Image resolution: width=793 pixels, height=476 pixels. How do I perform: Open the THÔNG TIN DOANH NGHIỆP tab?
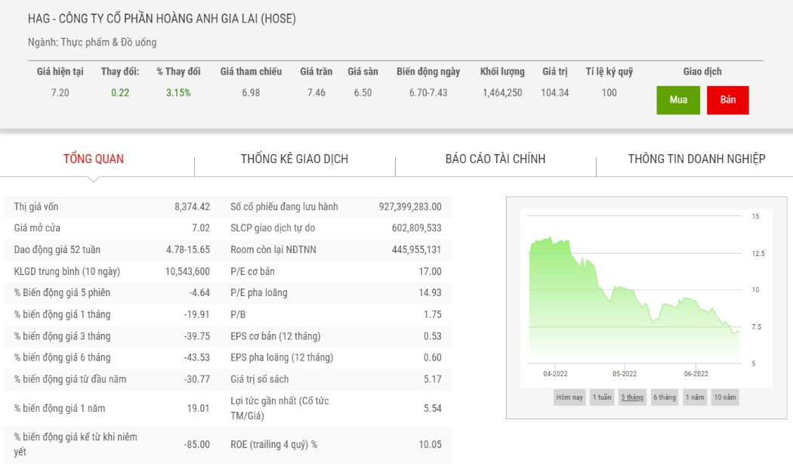pos(696,159)
